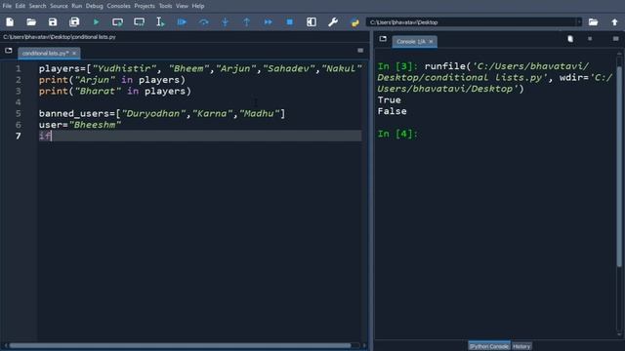Step over current line debug icon
This screenshot has width=625, height=351.
(204, 22)
